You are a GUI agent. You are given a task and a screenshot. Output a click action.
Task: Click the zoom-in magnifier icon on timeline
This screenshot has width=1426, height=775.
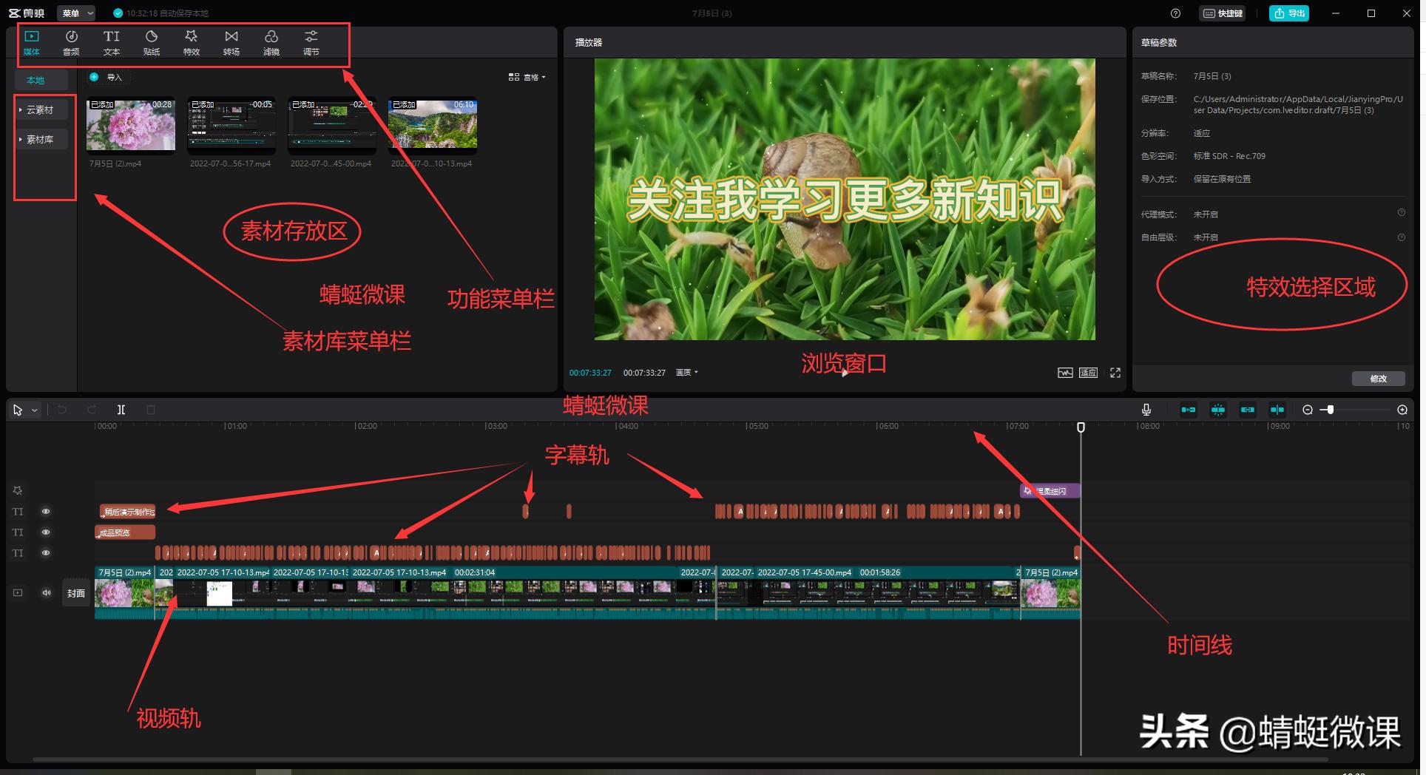[1402, 409]
